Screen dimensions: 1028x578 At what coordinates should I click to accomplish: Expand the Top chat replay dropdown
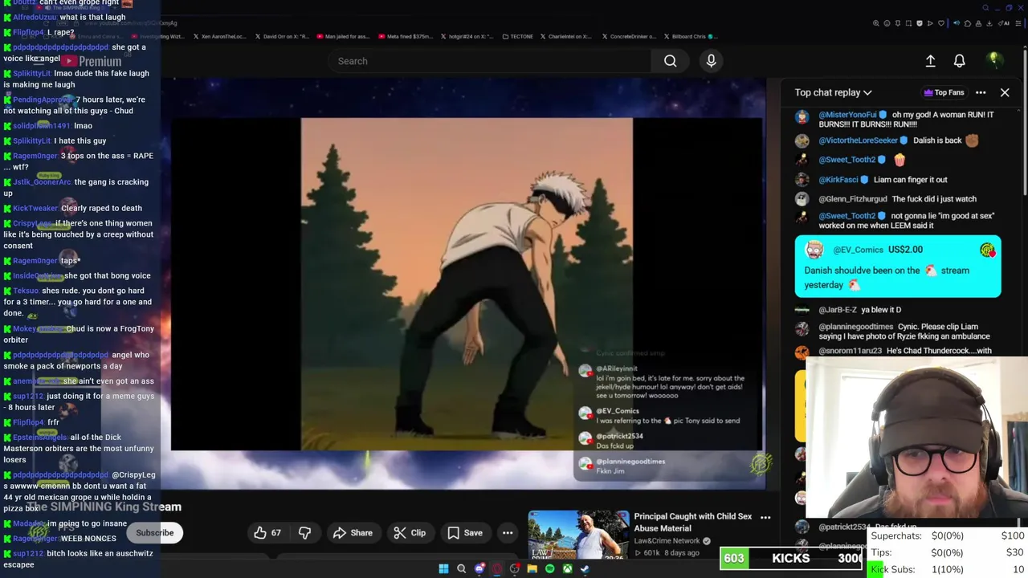[833, 92]
